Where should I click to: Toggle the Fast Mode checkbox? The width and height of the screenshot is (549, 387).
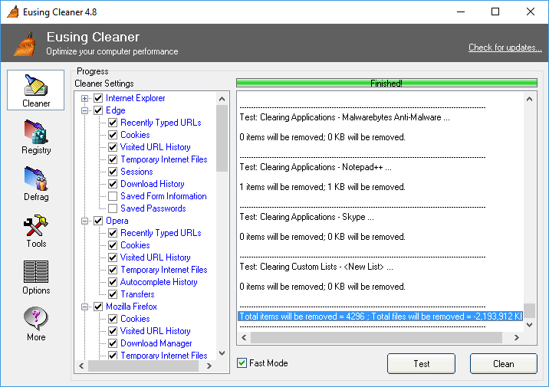pyautogui.click(x=242, y=362)
